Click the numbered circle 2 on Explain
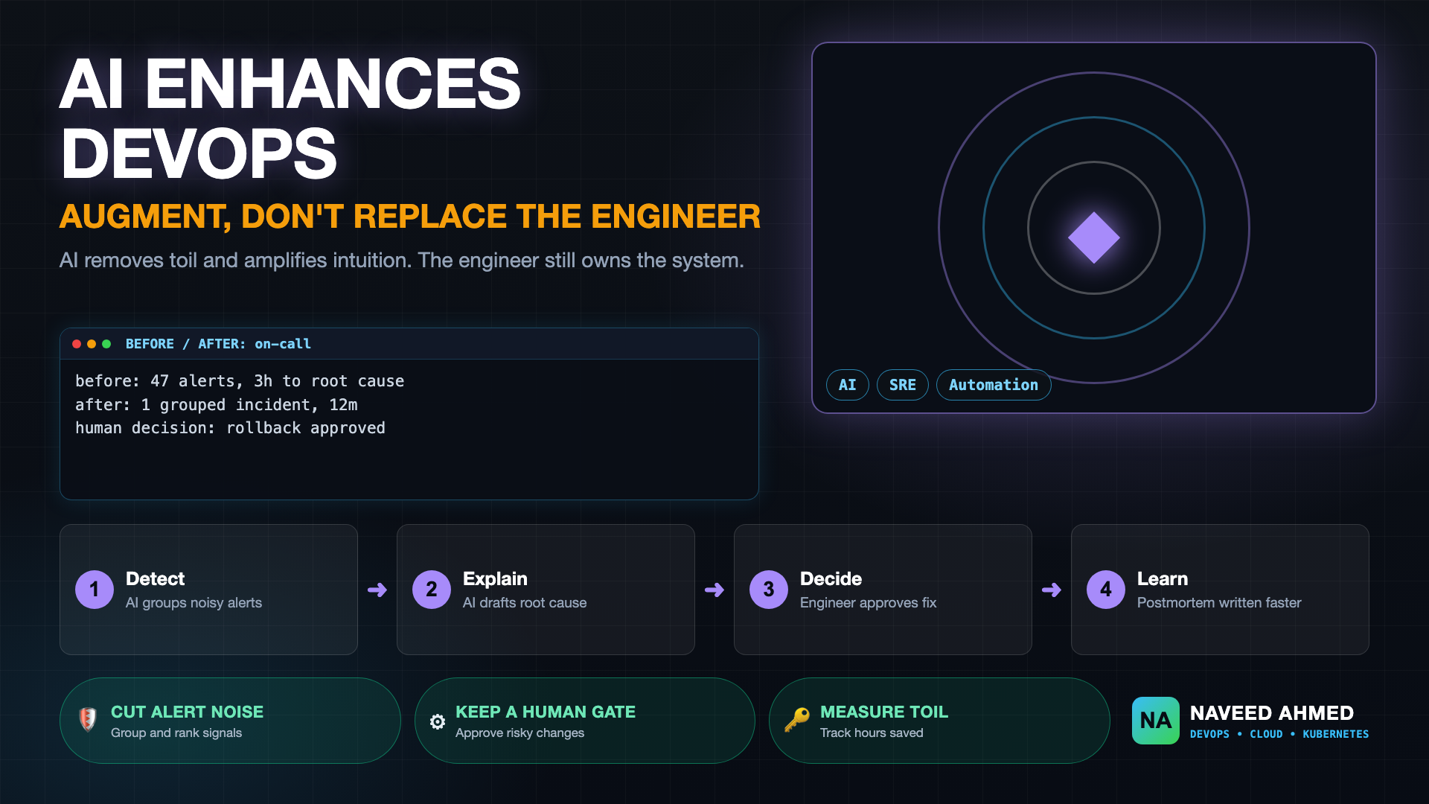The width and height of the screenshot is (1429, 804). click(432, 590)
